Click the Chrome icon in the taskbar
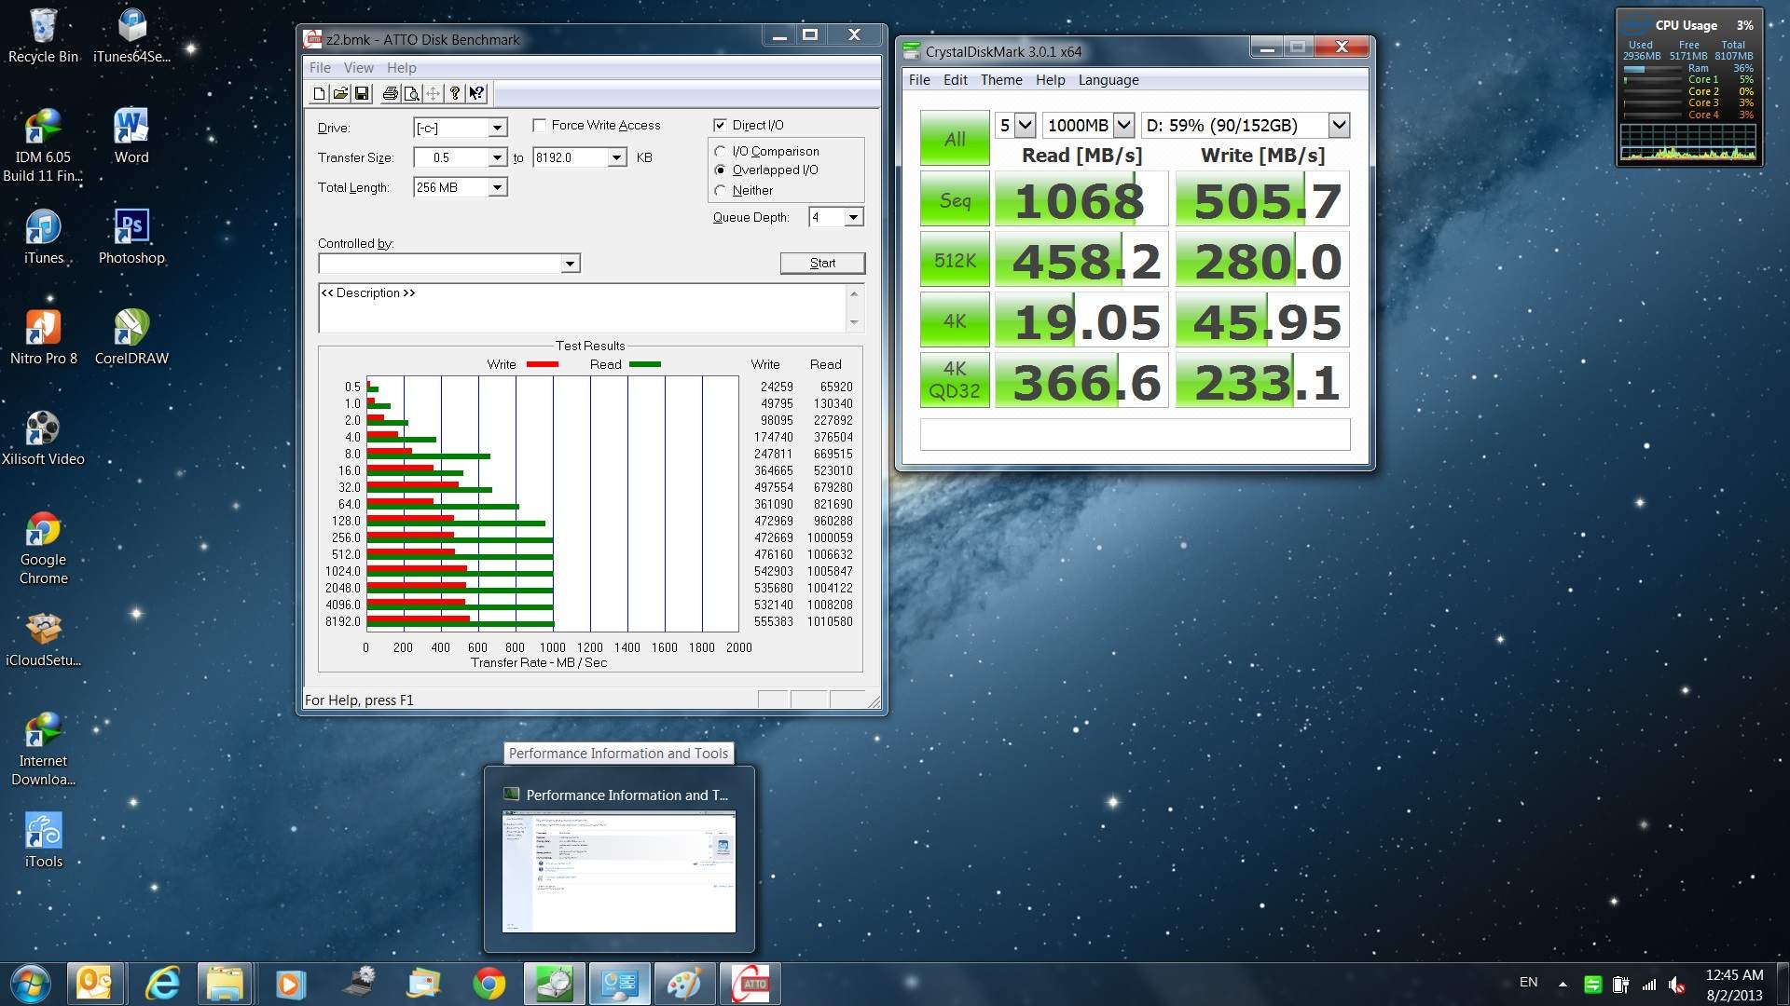 pos(489,984)
